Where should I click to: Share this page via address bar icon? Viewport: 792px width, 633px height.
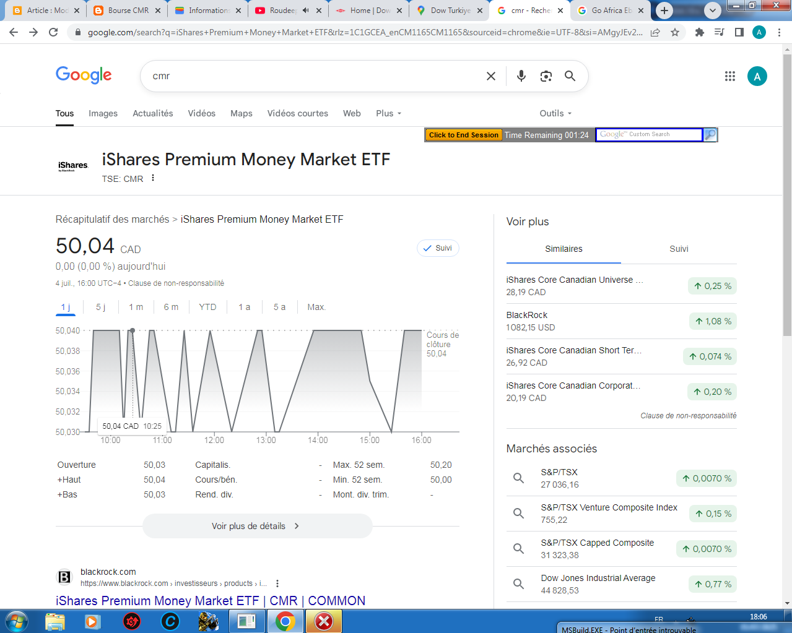[655, 32]
